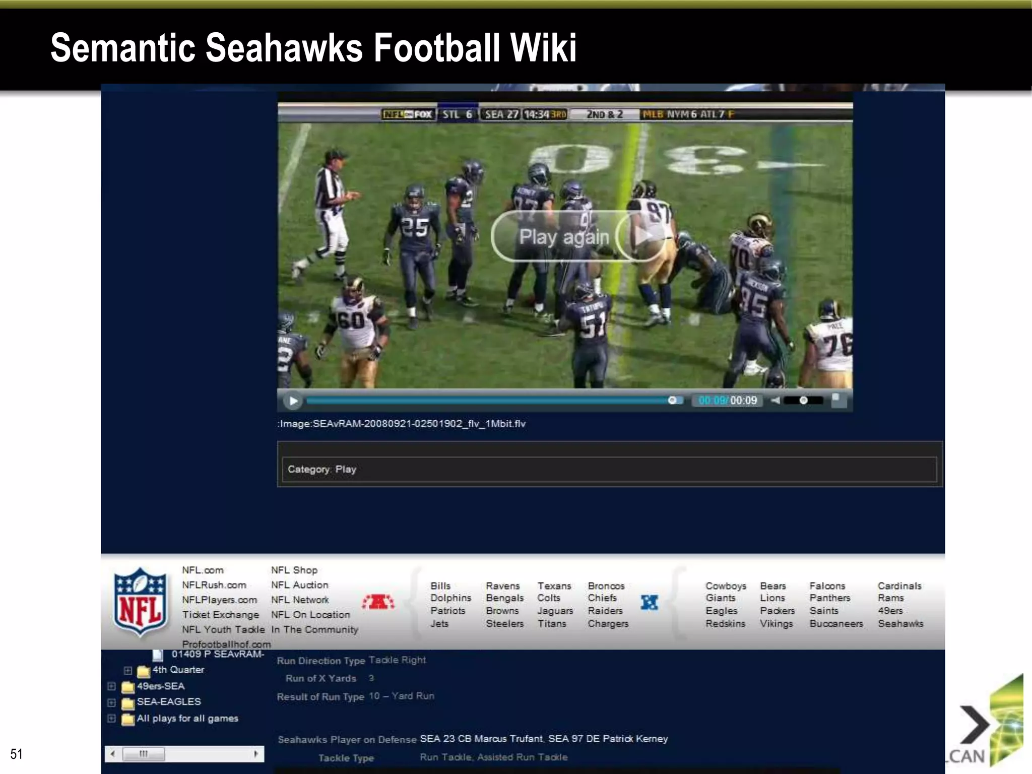Open the NFL Shop link

(294, 570)
